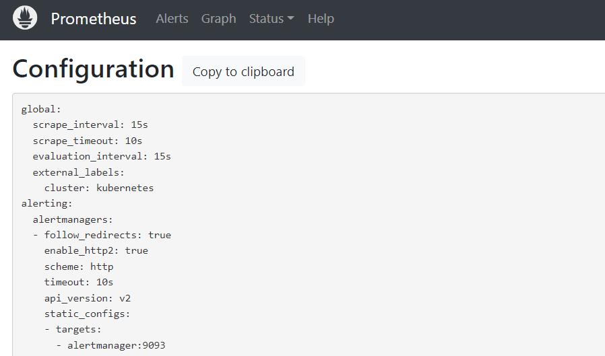Click the 'evaluation_interval: 15s' line

point(102,156)
